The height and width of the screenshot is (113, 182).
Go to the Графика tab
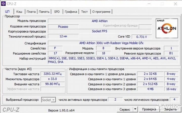coord(71,12)
